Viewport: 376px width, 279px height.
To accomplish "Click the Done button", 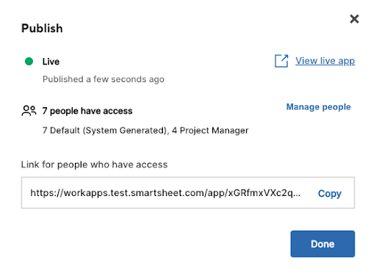I will [322, 244].
